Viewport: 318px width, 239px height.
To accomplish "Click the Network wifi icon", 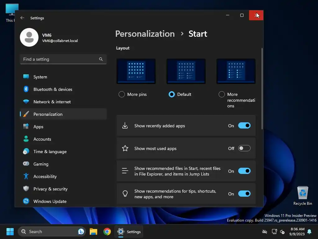I will pyautogui.click(x=26, y=101).
